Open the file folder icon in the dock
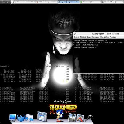The image size is (124, 124). click(x=42, y=116)
